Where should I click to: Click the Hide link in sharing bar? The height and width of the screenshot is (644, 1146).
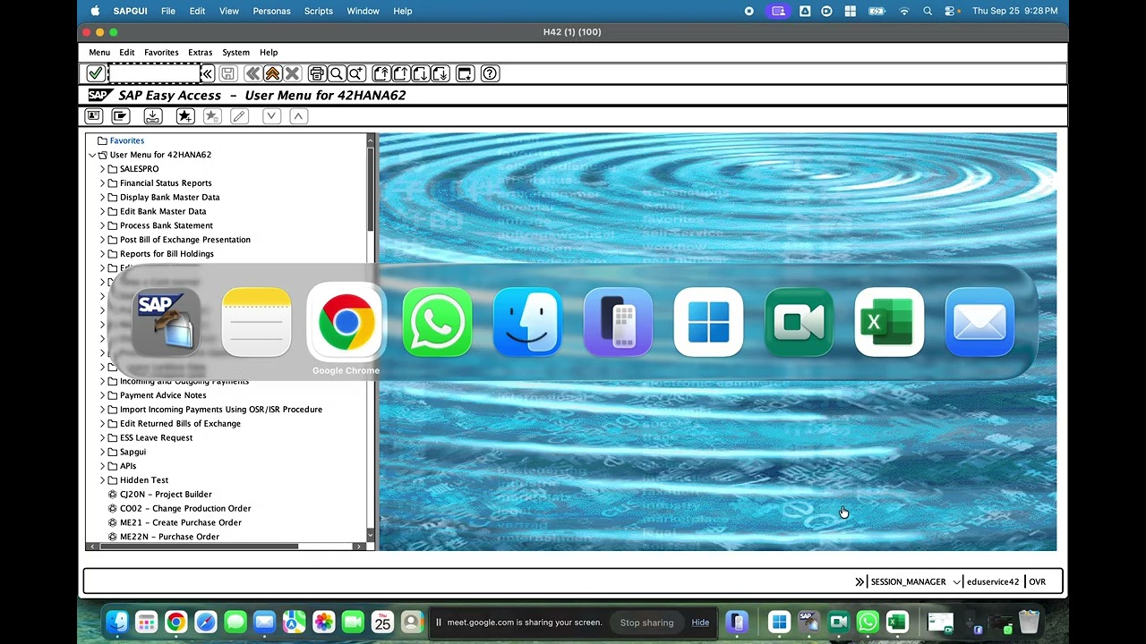pos(700,623)
